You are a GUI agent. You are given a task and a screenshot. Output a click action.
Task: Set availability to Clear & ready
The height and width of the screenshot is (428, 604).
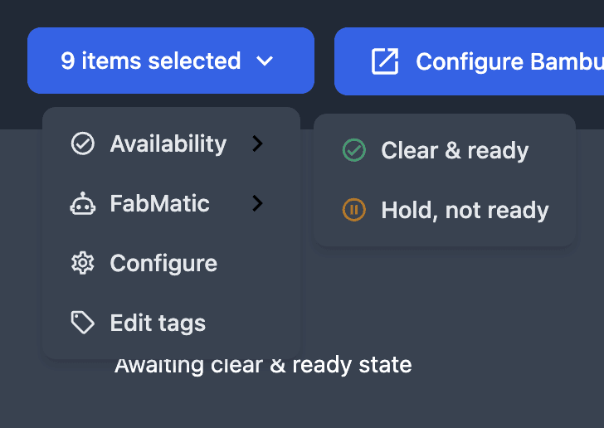click(x=445, y=150)
